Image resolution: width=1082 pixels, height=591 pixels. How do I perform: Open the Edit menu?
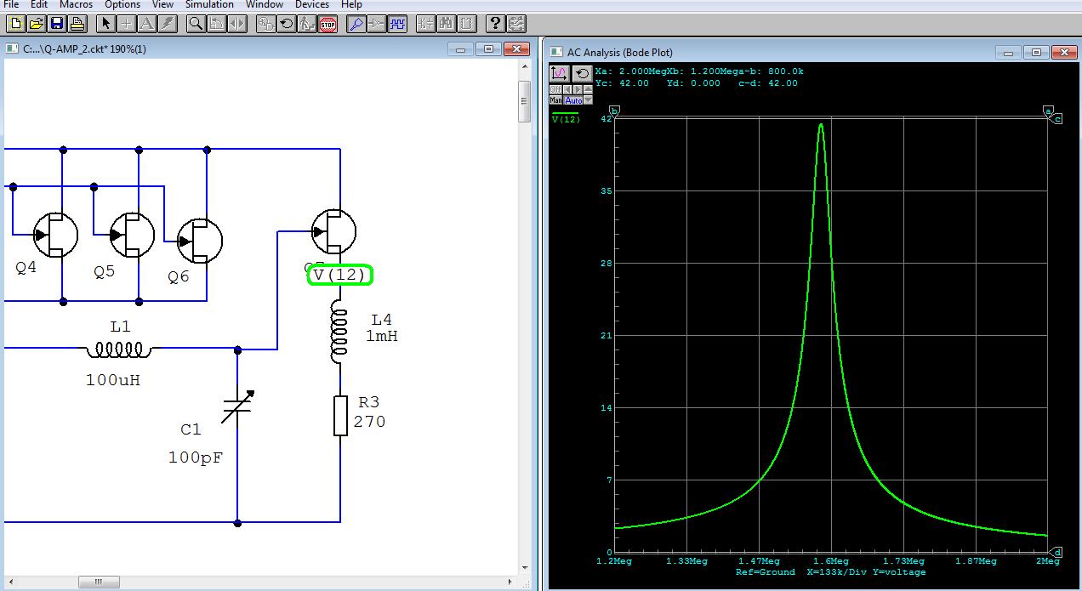[39, 4]
